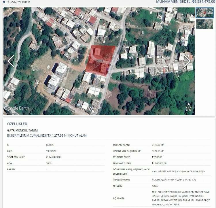Viewport: 216px width, 208px height.
Task: Click the TOPLAM ALANI value
Action: point(158,145)
